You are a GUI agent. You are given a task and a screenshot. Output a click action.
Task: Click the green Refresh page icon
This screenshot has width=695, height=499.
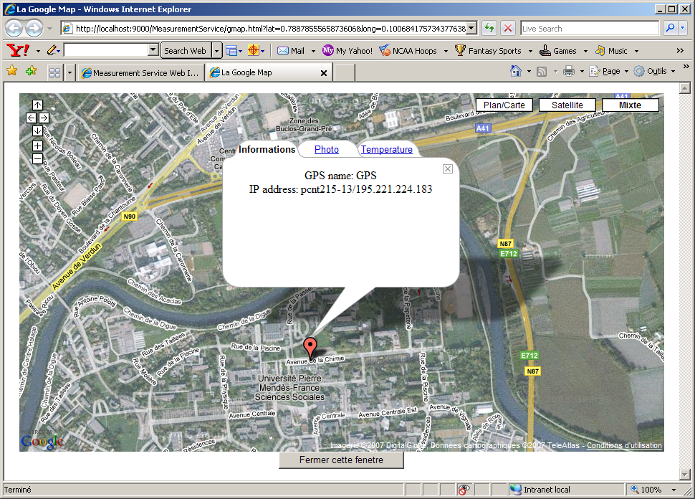(489, 29)
